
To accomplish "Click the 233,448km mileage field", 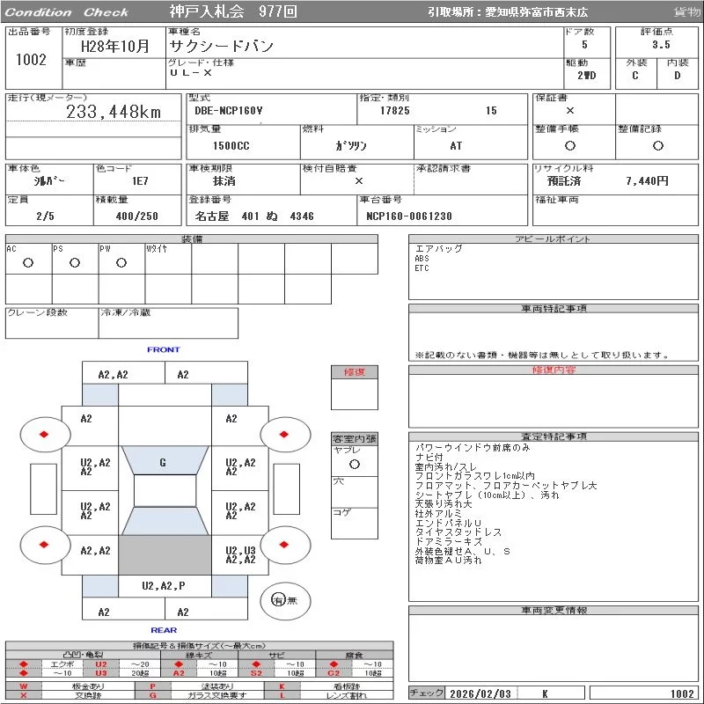I will (x=114, y=112).
